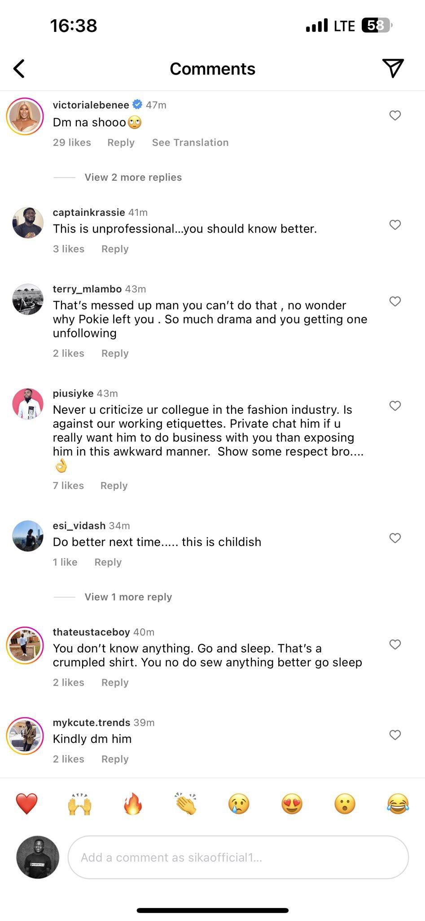Reply to terry_mlambo's comment
This screenshot has height=921, width=425.
pyautogui.click(x=114, y=353)
